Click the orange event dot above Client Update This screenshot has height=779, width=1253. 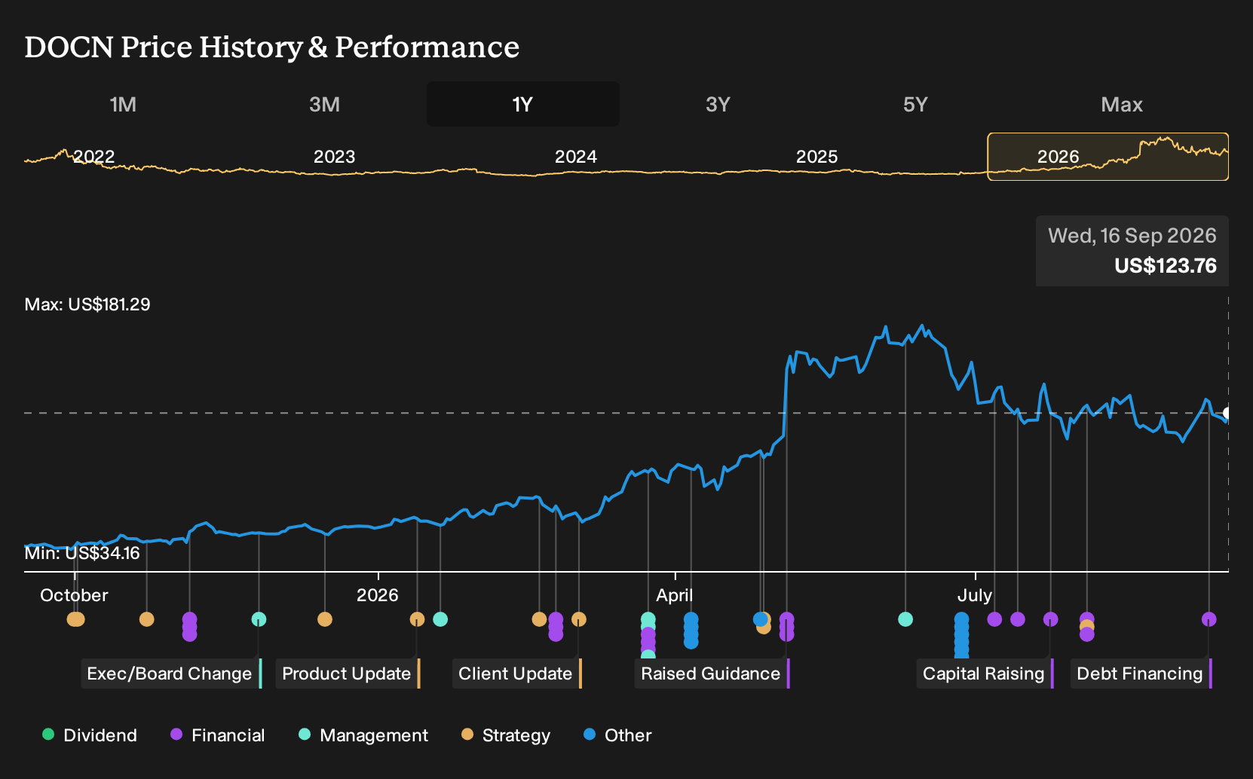[x=579, y=619]
